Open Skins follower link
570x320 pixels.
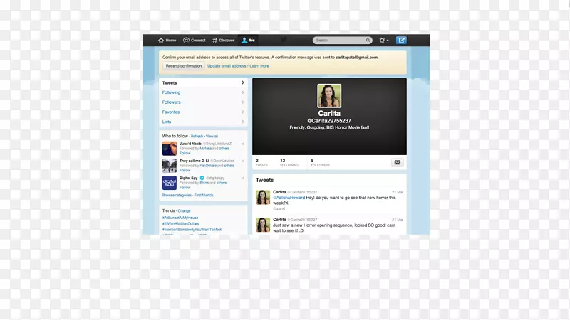pos(204,183)
